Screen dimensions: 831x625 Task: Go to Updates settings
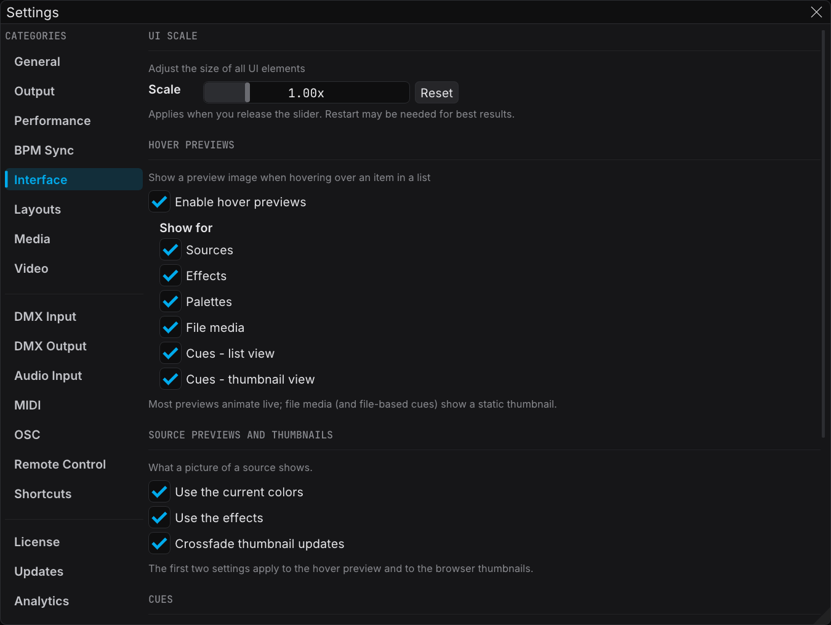click(x=73, y=571)
